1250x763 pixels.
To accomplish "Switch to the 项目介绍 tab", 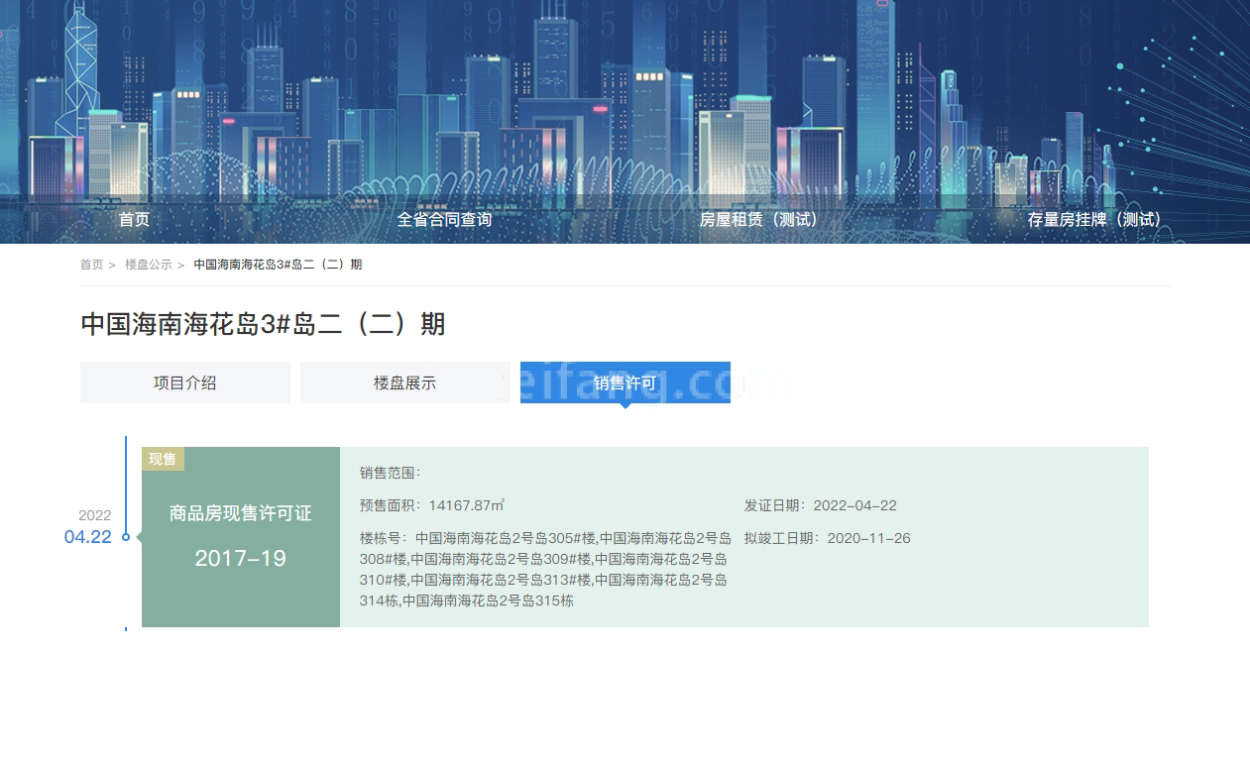I will point(184,382).
